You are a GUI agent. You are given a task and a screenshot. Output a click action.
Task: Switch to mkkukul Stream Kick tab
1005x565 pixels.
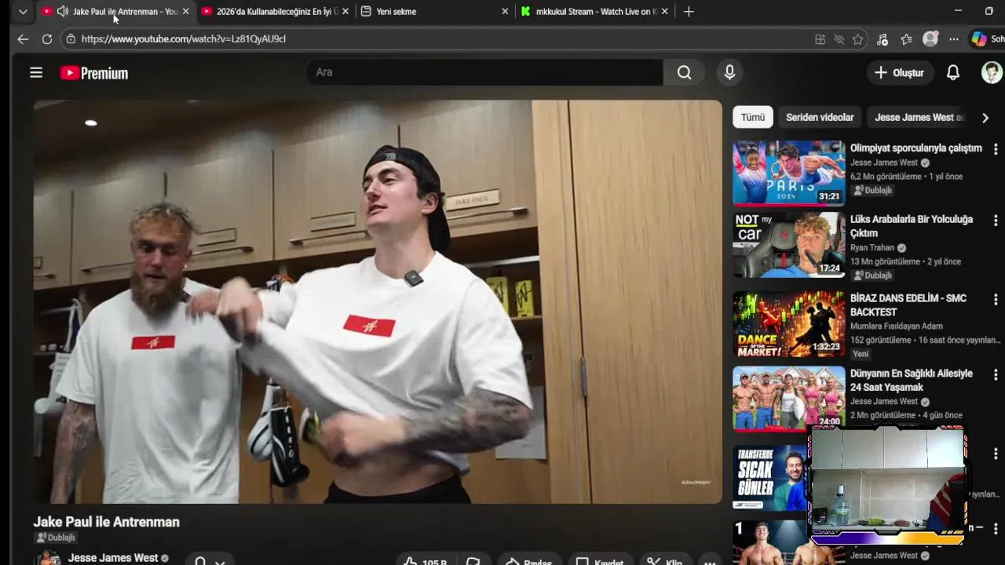tap(596, 12)
